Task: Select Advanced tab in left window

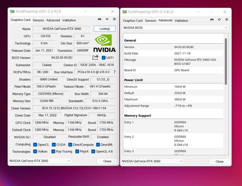Action: [x=53, y=20]
